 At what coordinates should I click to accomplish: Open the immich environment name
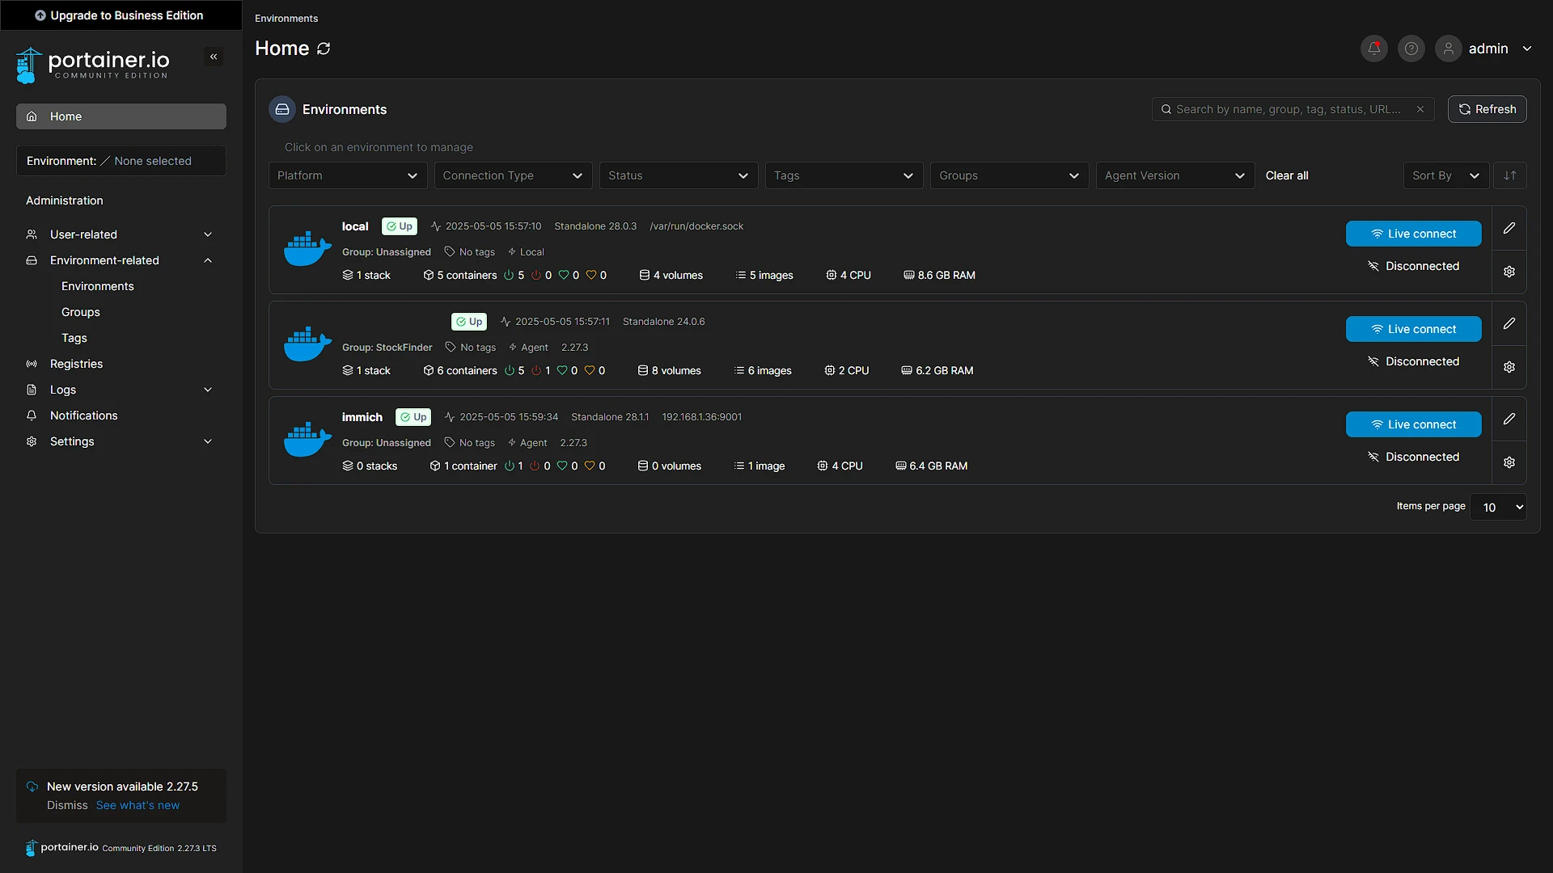(x=362, y=417)
